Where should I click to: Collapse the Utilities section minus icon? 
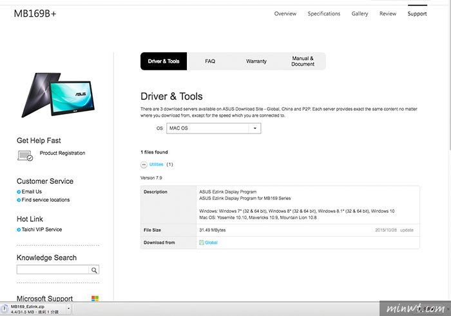coord(144,164)
